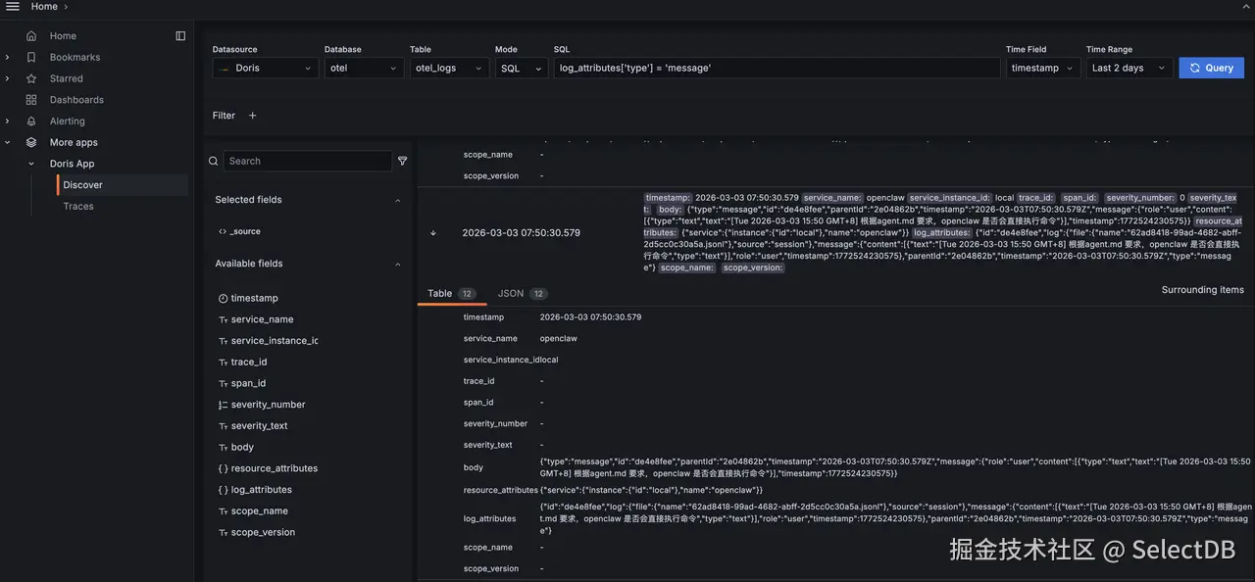Select the severity_text available field

(259, 426)
